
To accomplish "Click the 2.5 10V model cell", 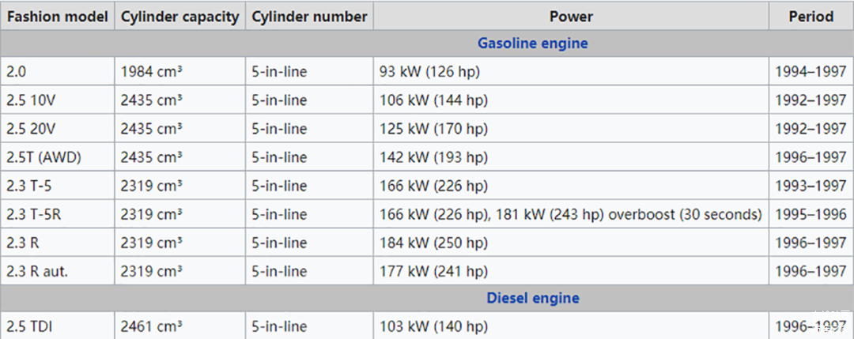I will [32, 100].
